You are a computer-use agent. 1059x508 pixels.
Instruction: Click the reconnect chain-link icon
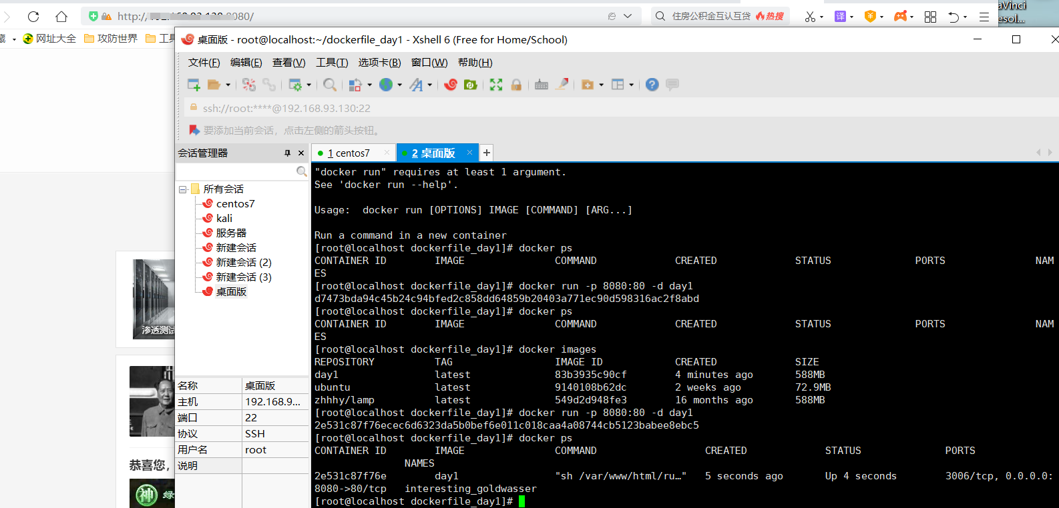click(269, 85)
